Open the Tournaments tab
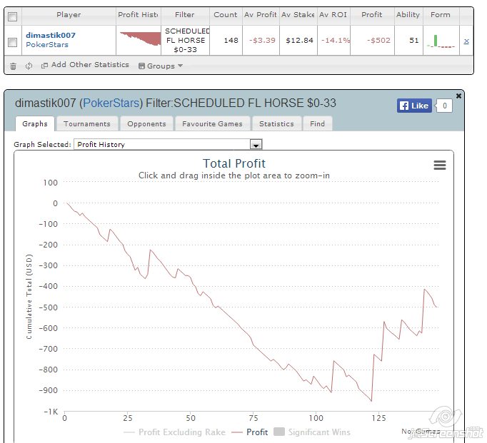This screenshot has height=443, width=487. pyautogui.click(x=87, y=124)
